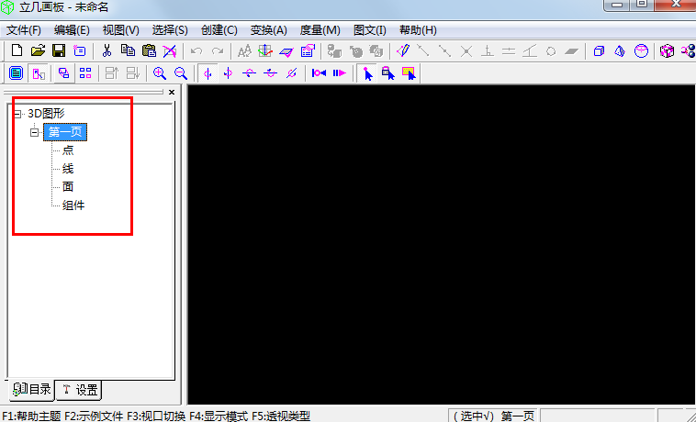This screenshot has width=696, height=422.
Task: Click the intersection point X icon
Action: point(466,51)
